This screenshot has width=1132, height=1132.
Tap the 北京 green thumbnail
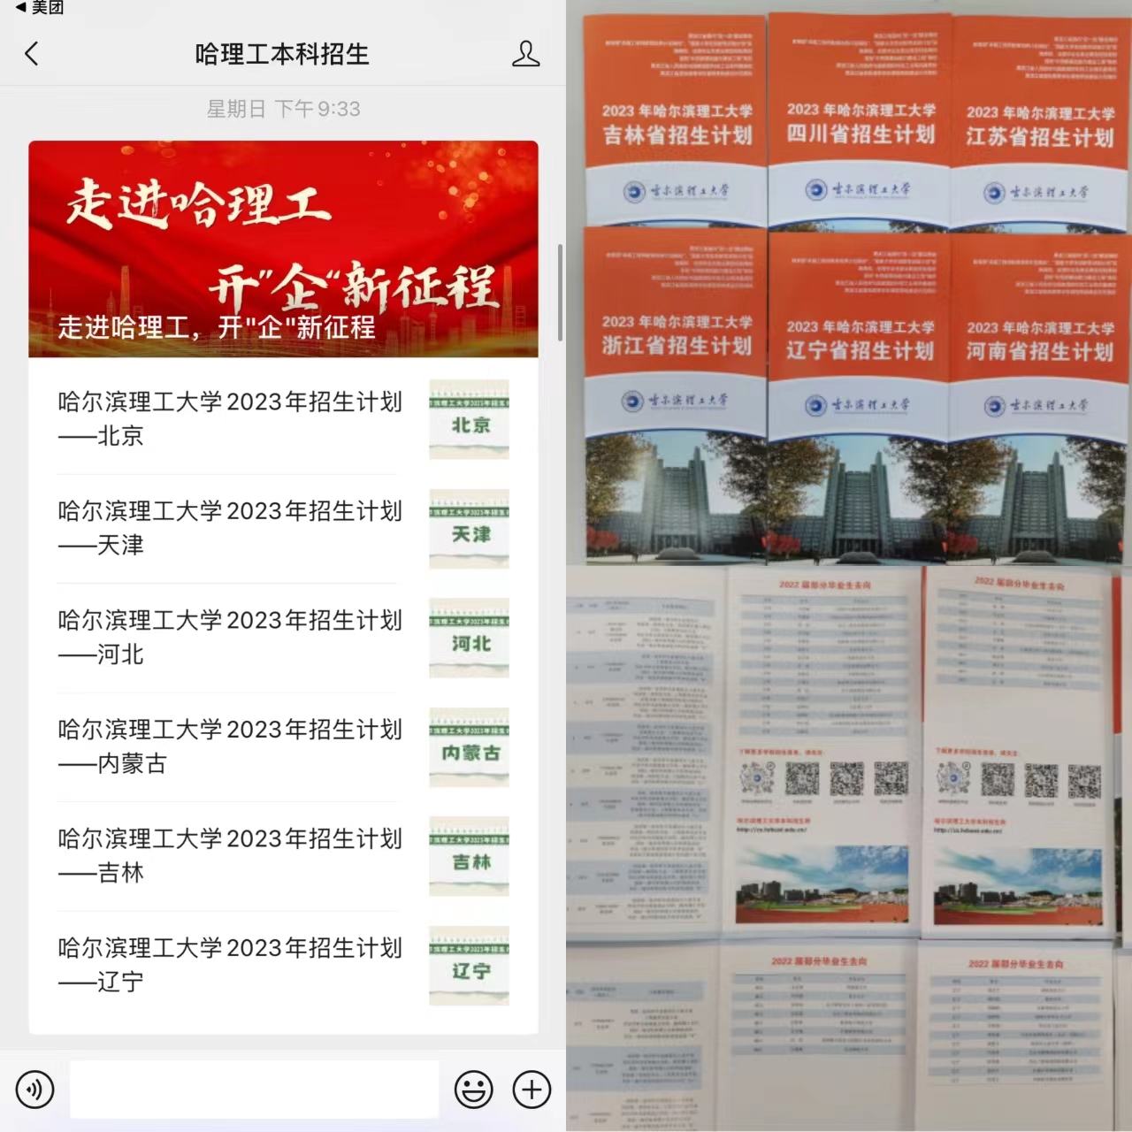(x=469, y=419)
